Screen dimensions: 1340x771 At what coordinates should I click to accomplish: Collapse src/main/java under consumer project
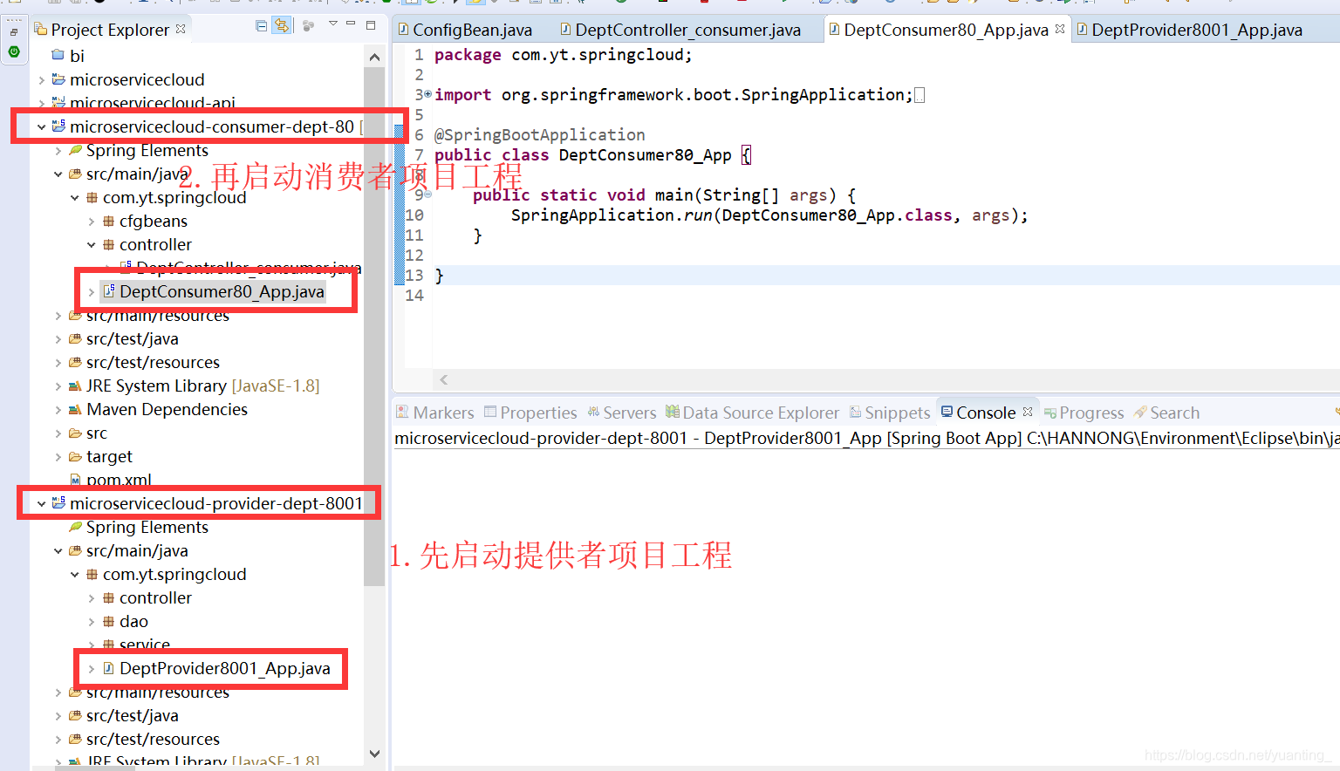(58, 174)
